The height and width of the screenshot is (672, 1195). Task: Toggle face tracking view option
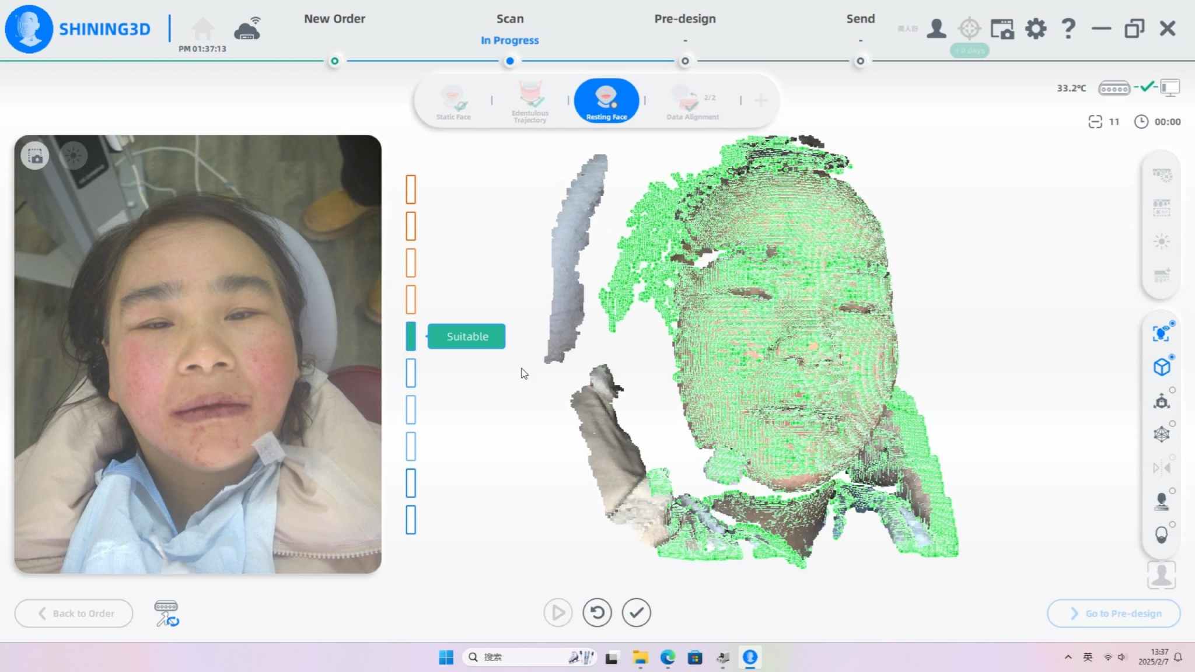[1161, 334]
